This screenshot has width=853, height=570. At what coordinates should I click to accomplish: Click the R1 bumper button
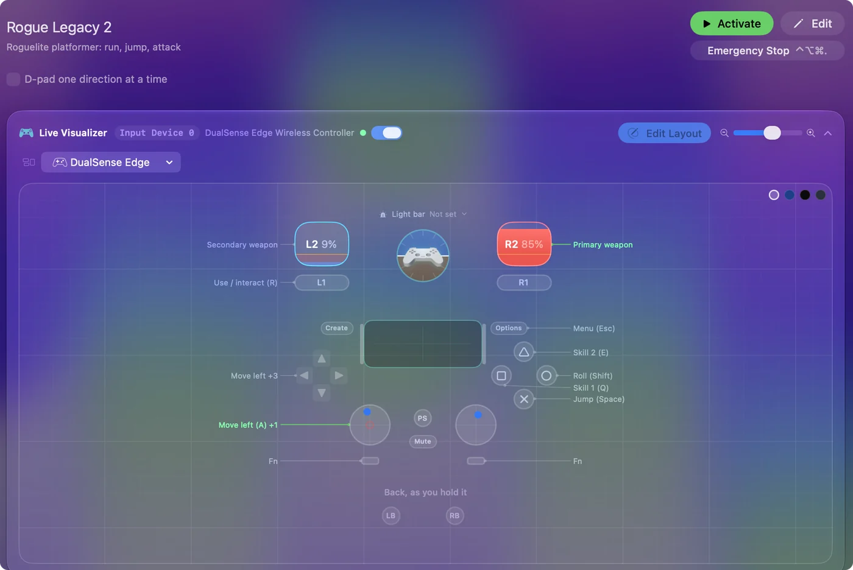(524, 283)
